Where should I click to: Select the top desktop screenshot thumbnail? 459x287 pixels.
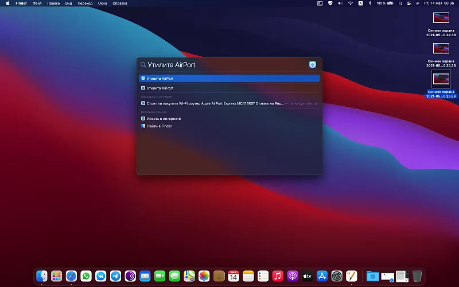click(441, 17)
